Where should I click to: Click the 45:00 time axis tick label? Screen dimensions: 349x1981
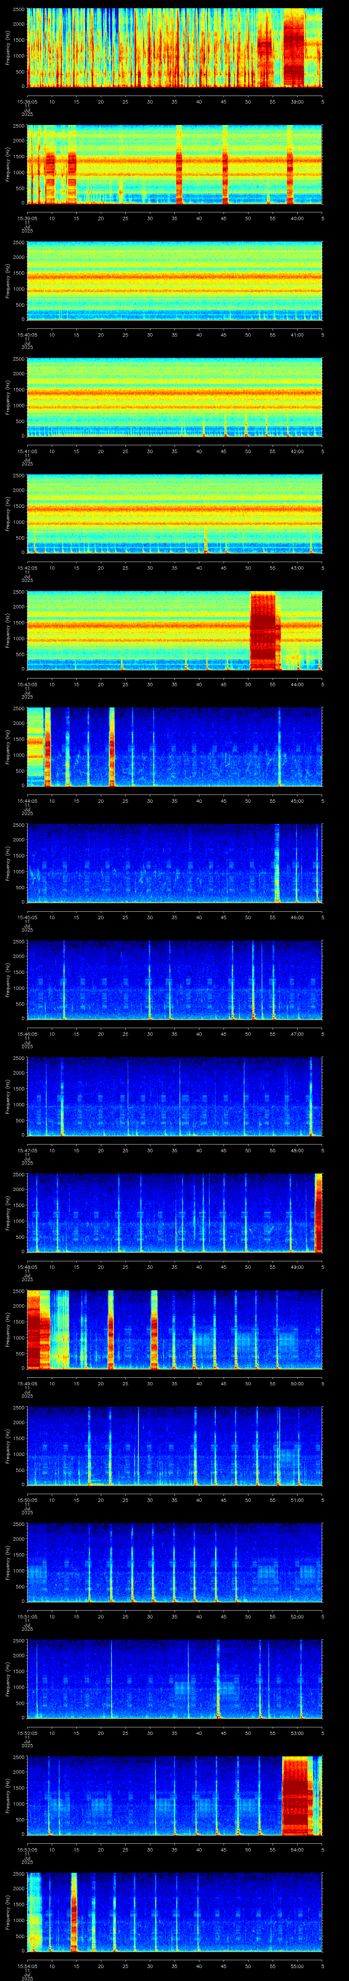(x=298, y=801)
